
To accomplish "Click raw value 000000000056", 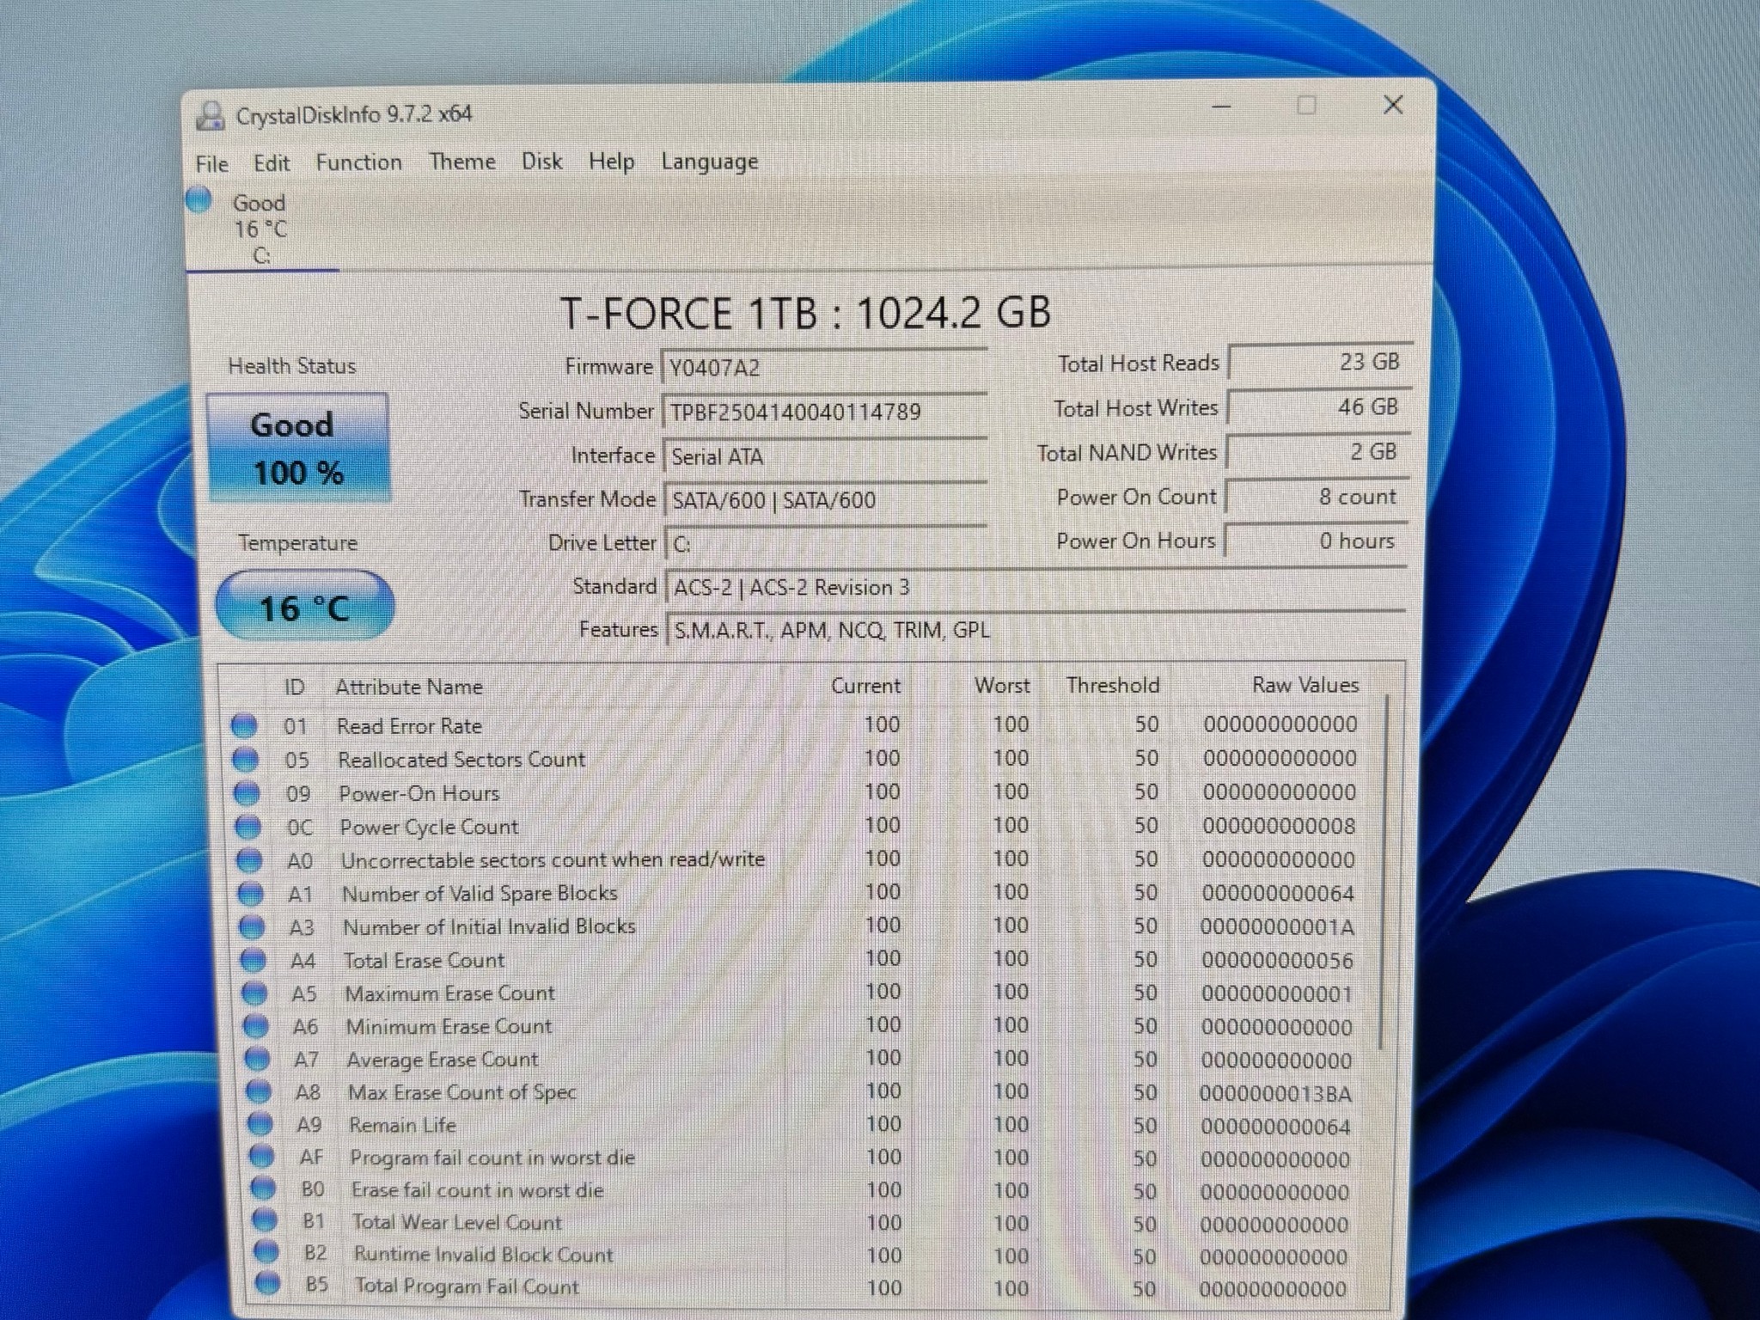I will click(1277, 961).
